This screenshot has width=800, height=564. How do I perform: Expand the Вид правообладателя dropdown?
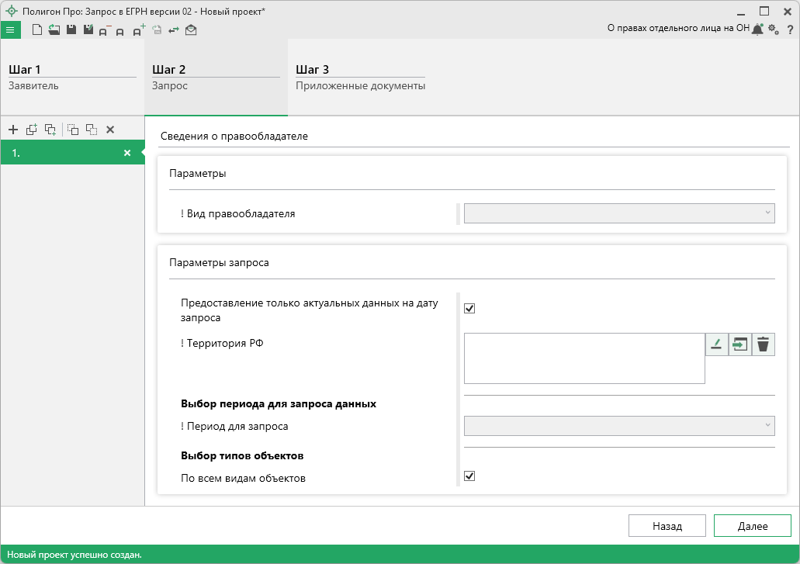click(619, 213)
